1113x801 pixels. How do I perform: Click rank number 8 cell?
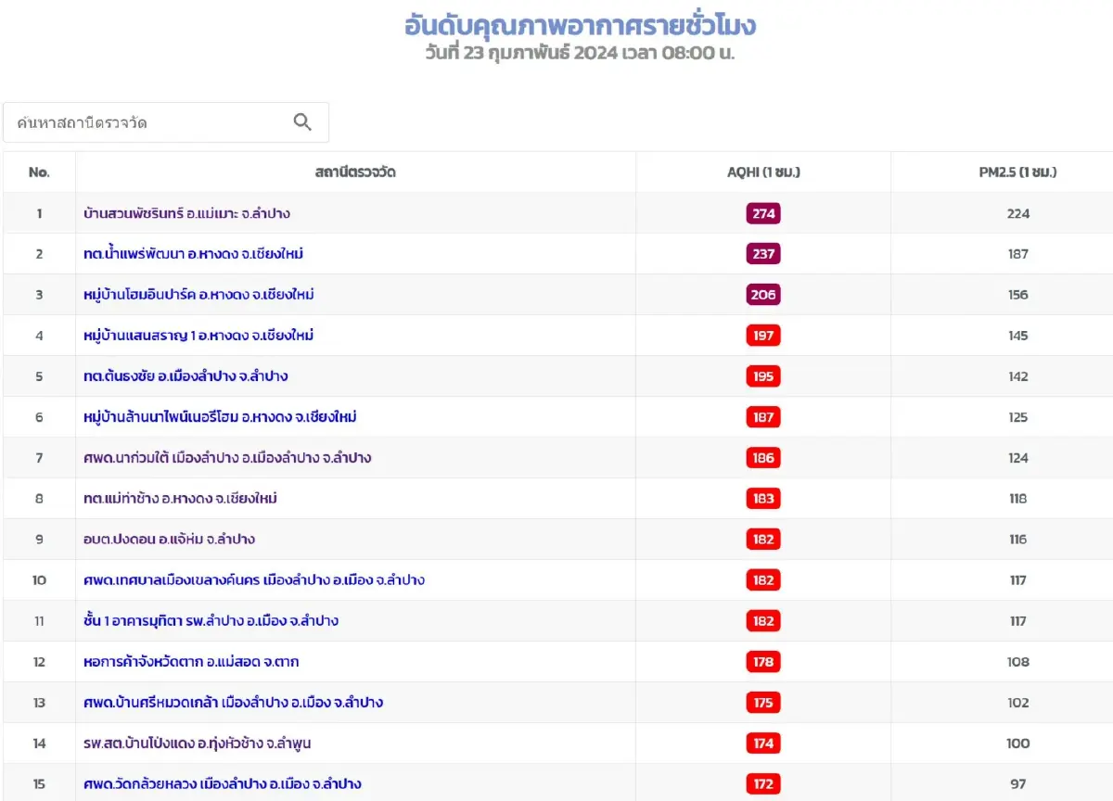pyautogui.click(x=39, y=499)
